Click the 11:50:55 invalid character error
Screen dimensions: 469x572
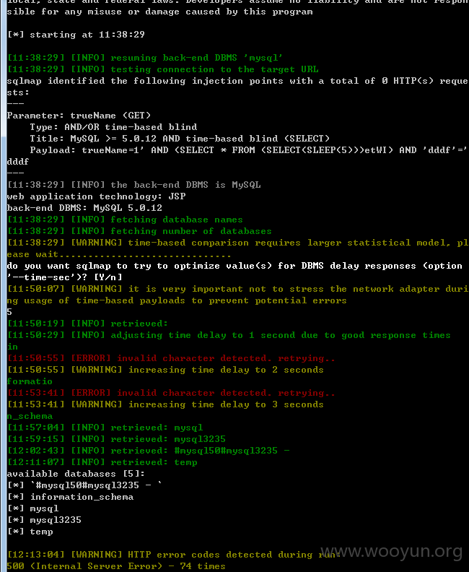pyautogui.click(x=171, y=358)
